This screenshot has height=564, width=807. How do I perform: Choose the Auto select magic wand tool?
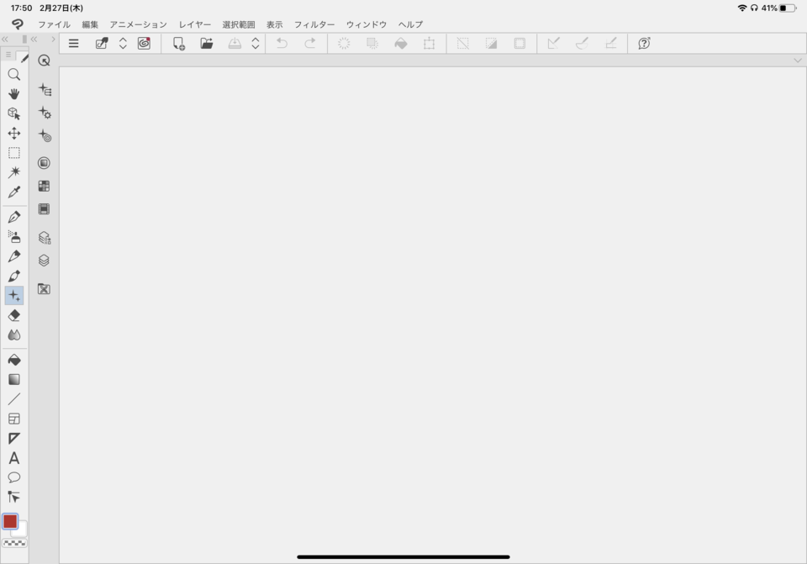pyautogui.click(x=13, y=172)
